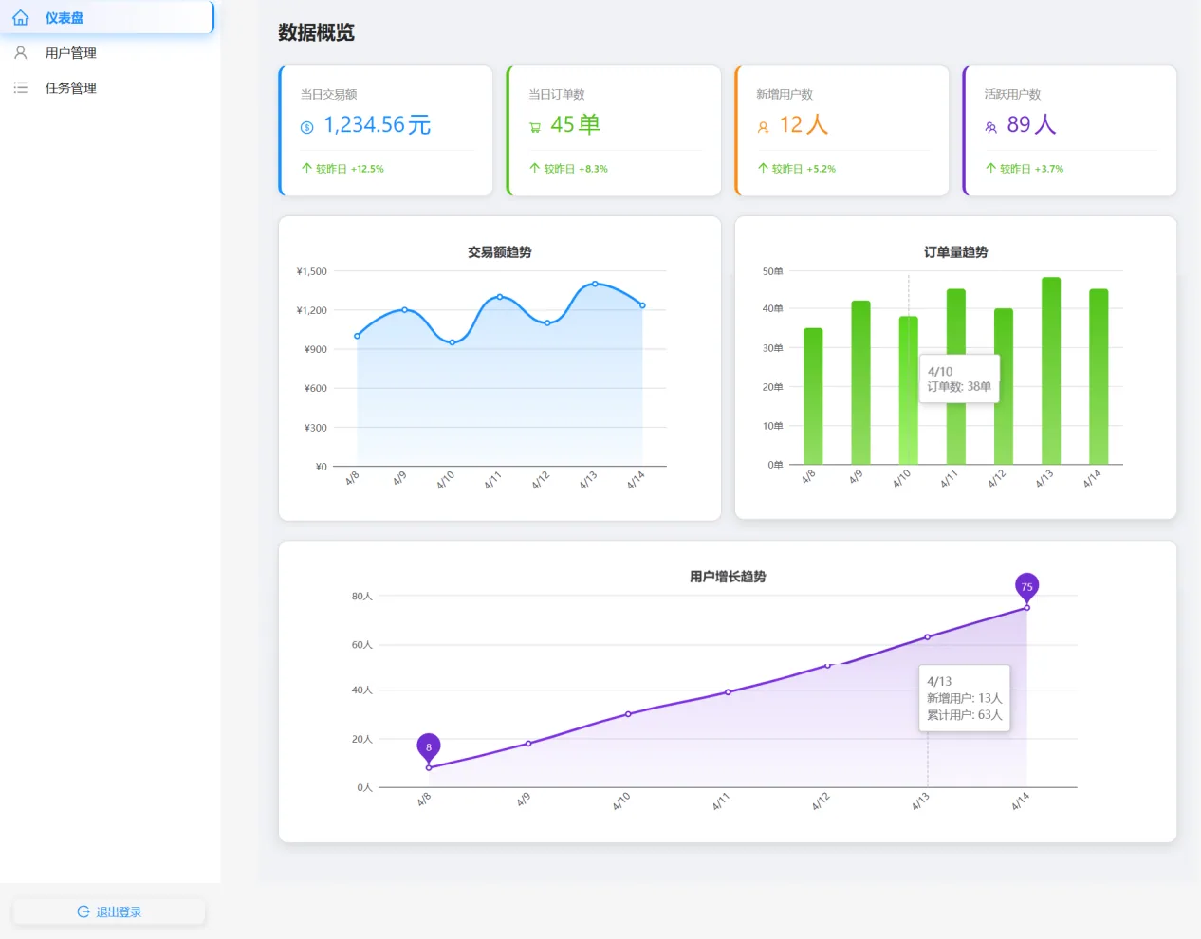Screen dimensions: 1201x939
Task: Open the 用户管理 menu item
Action: coord(106,53)
